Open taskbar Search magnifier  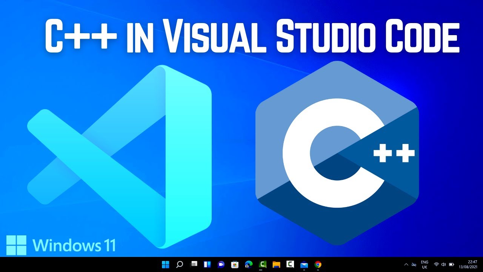(x=180, y=264)
